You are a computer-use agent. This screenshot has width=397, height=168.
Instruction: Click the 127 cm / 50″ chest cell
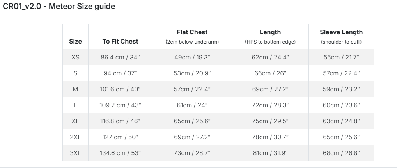(120, 137)
